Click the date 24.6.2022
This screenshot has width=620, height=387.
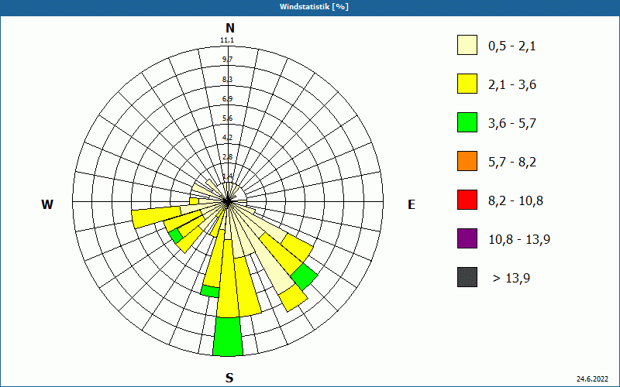click(x=592, y=379)
